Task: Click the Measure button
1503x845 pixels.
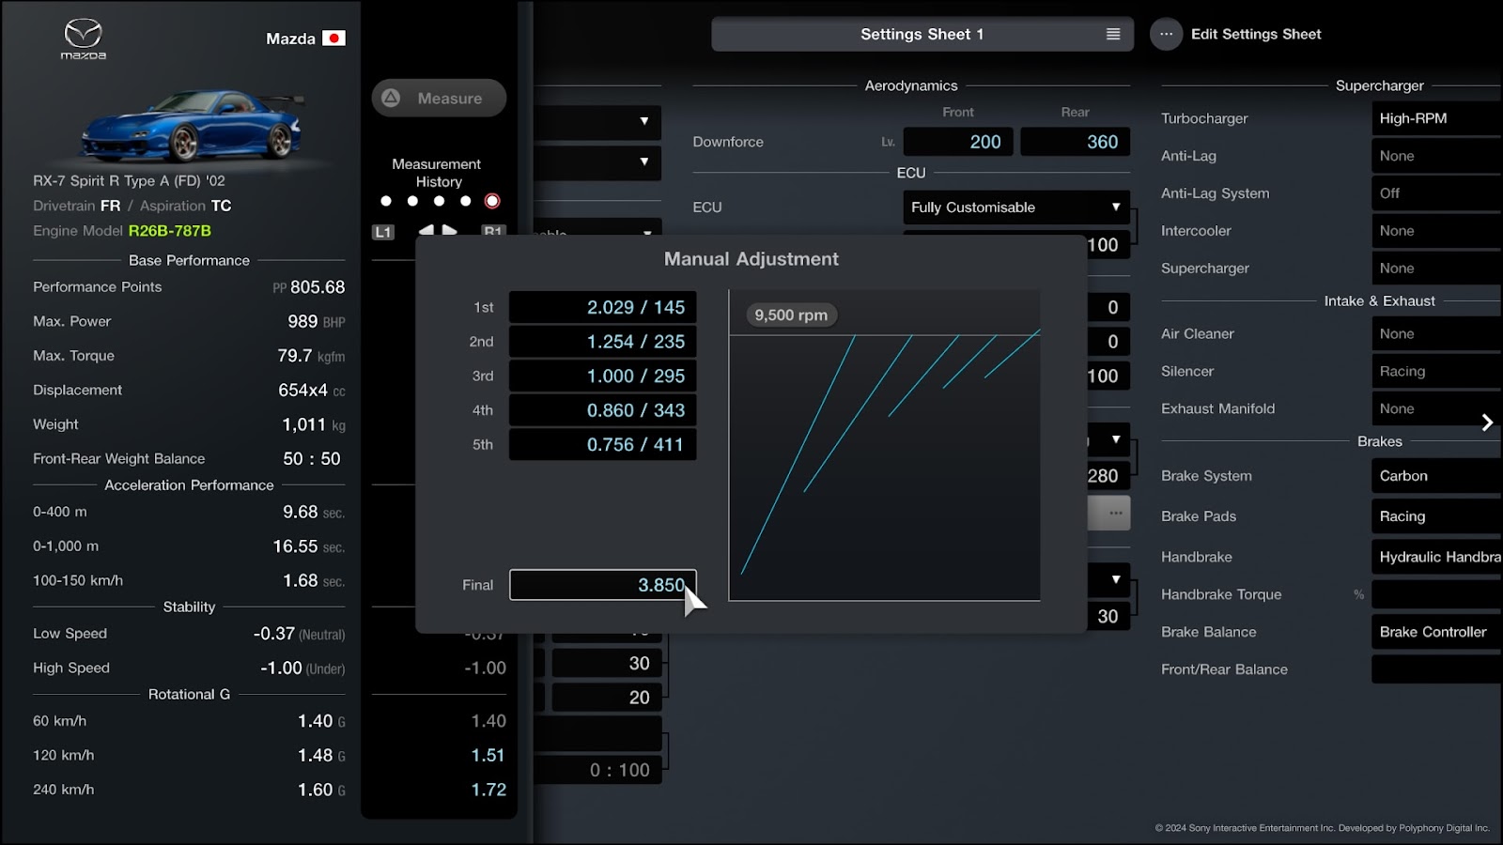Action: (x=439, y=98)
